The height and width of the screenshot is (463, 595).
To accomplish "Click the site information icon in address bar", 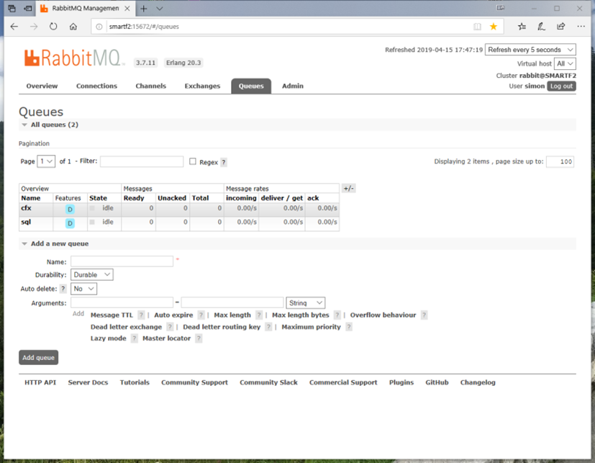I will pos(99,27).
